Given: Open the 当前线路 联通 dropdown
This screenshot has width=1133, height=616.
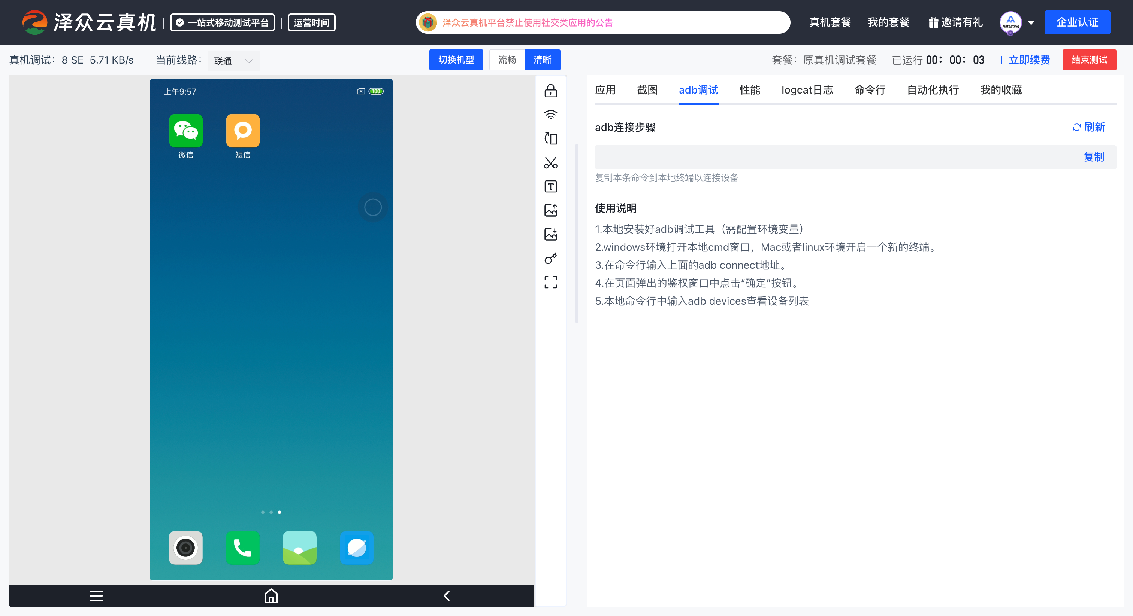Looking at the screenshot, I should pos(233,61).
